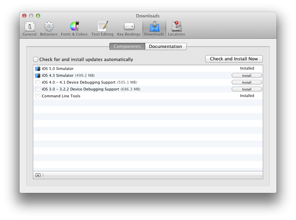
Task: Select the Components tab
Action: [127, 46]
